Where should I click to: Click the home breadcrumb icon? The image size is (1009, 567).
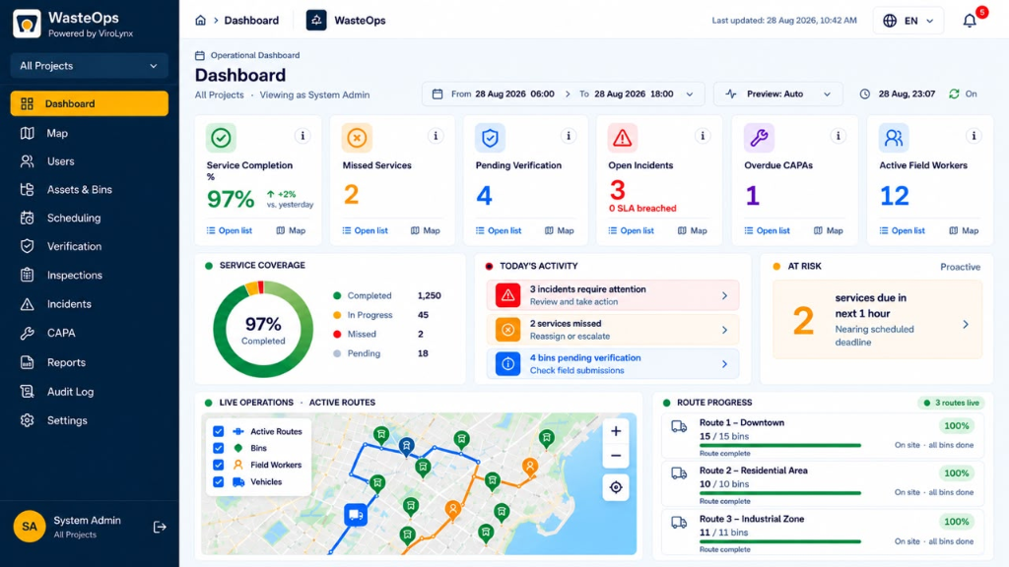[x=200, y=20]
